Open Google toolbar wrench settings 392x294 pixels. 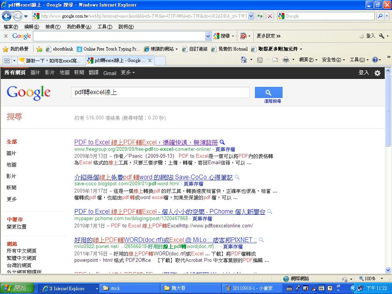click(382, 36)
